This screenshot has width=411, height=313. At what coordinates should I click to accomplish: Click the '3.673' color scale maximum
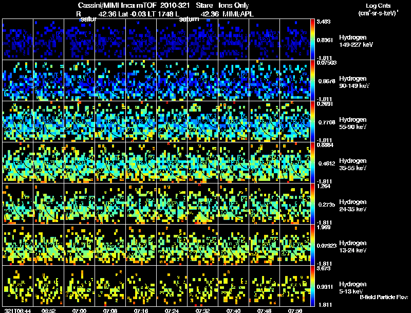pos(324,268)
